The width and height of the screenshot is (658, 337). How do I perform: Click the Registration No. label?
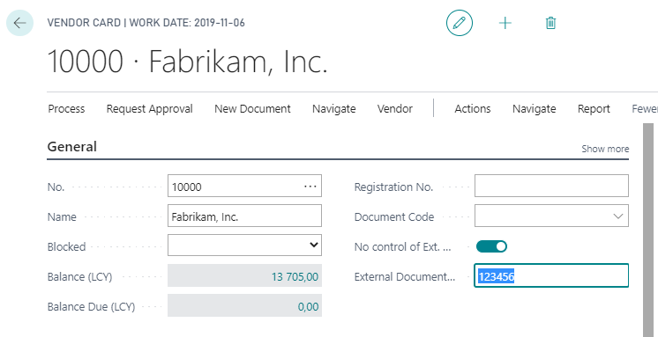coord(393,187)
